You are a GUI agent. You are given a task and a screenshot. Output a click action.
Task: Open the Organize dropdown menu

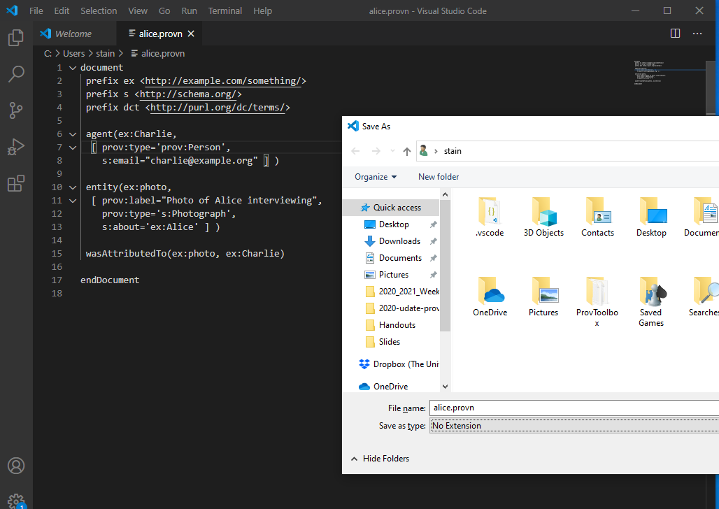[x=376, y=177]
